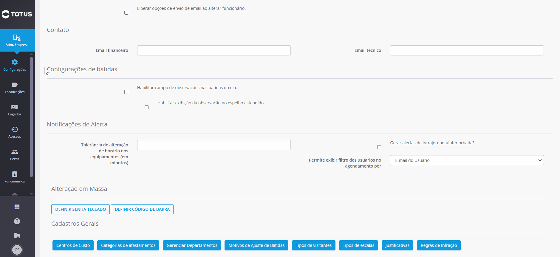Image resolution: width=560 pixels, height=257 pixels.
Task: Open the apps grid icon
Action: 17,207
